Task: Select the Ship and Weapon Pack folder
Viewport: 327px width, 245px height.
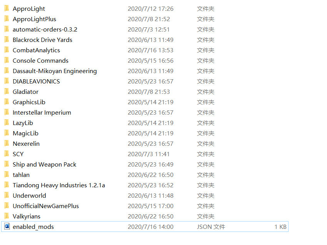Action: [44, 164]
